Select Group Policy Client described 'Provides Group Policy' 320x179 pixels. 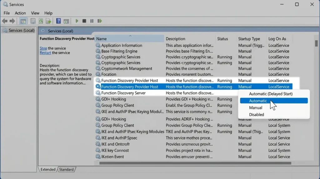coord(117,125)
